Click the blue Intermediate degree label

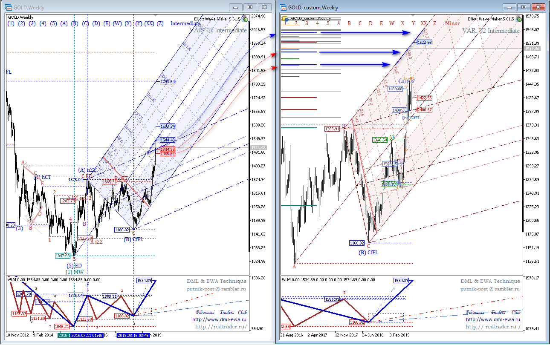click(x=185, y=23)
